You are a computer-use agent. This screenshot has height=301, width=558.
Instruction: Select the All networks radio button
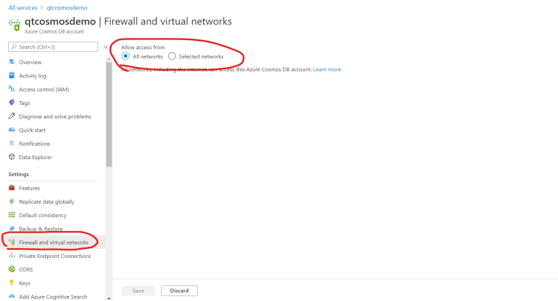click(125, 56)
